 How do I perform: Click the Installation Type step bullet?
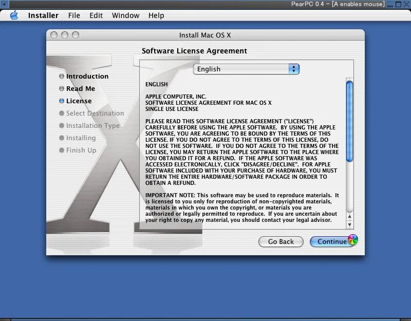[x=62, y=125]
